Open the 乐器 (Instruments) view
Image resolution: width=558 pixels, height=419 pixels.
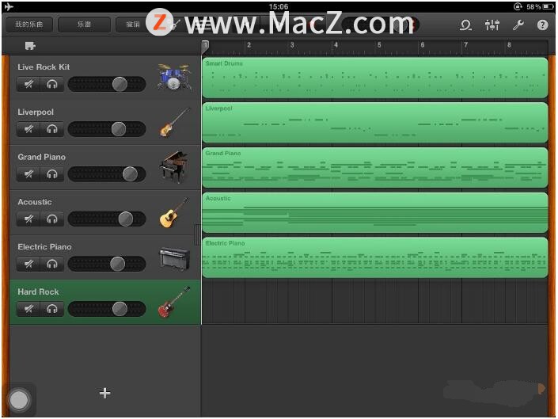[x=84, y=25]
